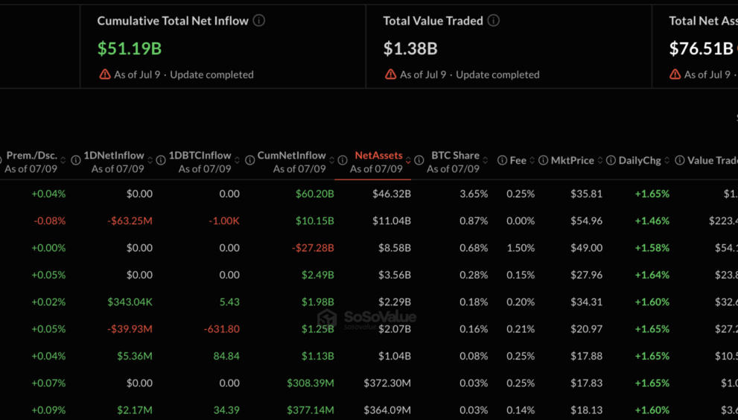Click warning icon under Total Value Traded

click(x=391, y=74)
